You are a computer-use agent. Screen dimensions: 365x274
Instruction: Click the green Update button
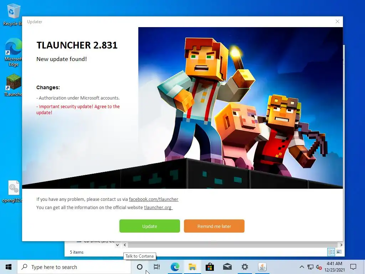click(x=149, y=226)
